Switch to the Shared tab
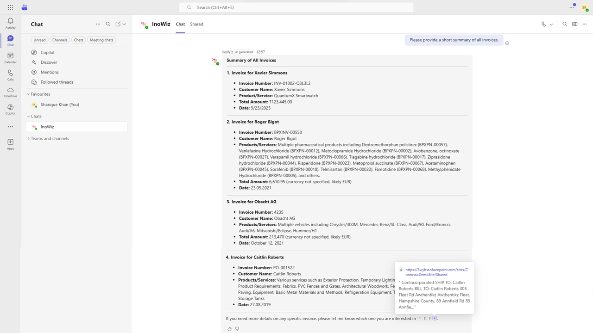The image size is (593, 333). [x=196, y=24]
